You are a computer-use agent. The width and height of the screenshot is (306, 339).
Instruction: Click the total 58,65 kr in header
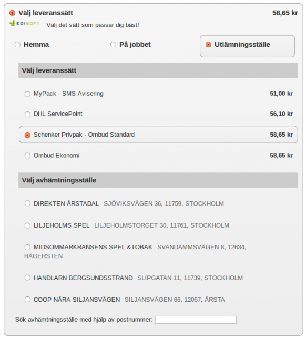click(x=285, y=13)
